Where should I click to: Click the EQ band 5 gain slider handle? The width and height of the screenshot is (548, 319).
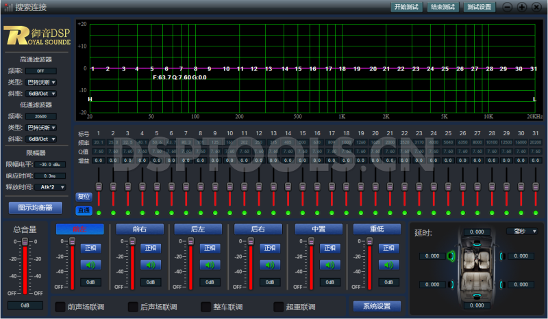(x=157, y=186)
